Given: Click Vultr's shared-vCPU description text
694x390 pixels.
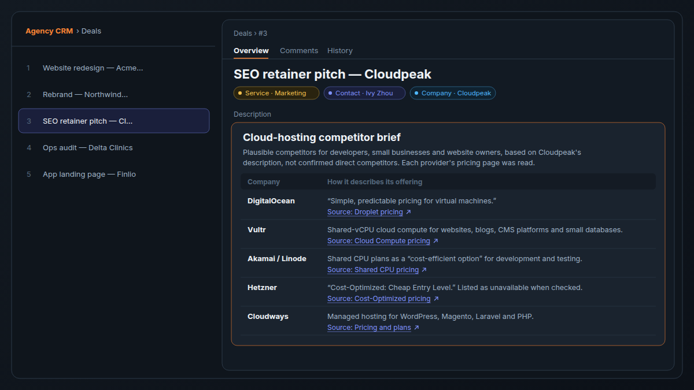Looking at the screenshot, I should (x=475, y=230).
